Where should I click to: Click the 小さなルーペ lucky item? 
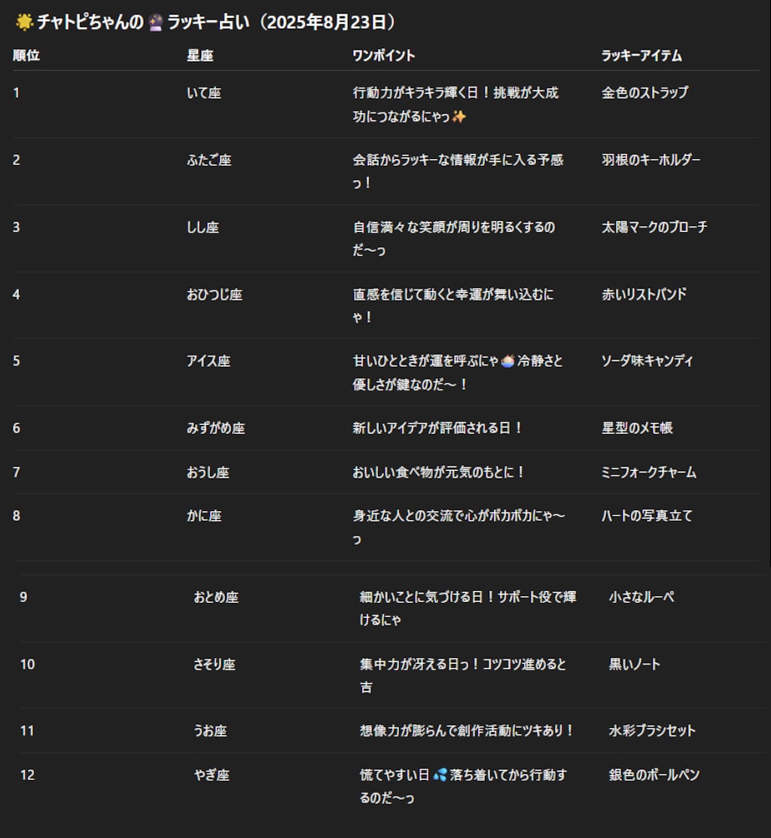[x=641, y=597]
